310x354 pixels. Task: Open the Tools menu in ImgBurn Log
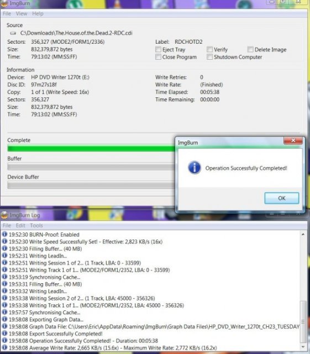[36, 225]
